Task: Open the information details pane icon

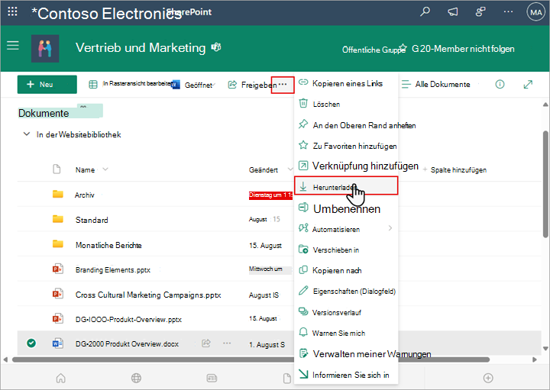Action: (500, 84)
